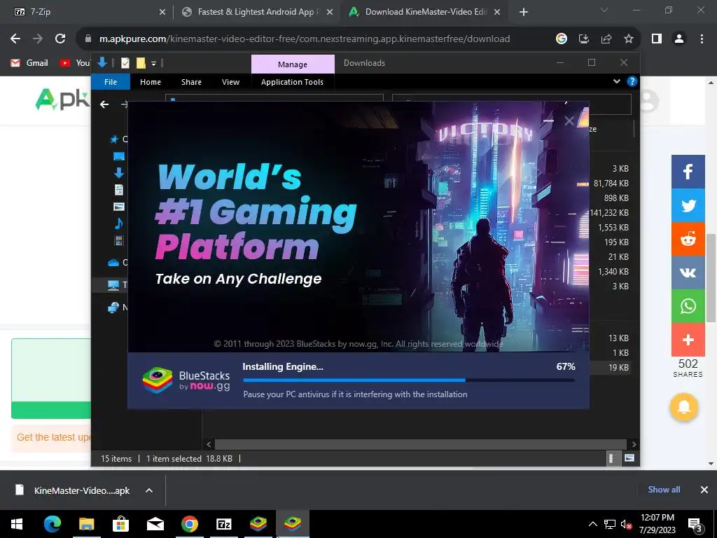The width and height of the screenshot is (717, 538).
Task: Open Microsoft Store from taskbar
Action: click(120, 524)
